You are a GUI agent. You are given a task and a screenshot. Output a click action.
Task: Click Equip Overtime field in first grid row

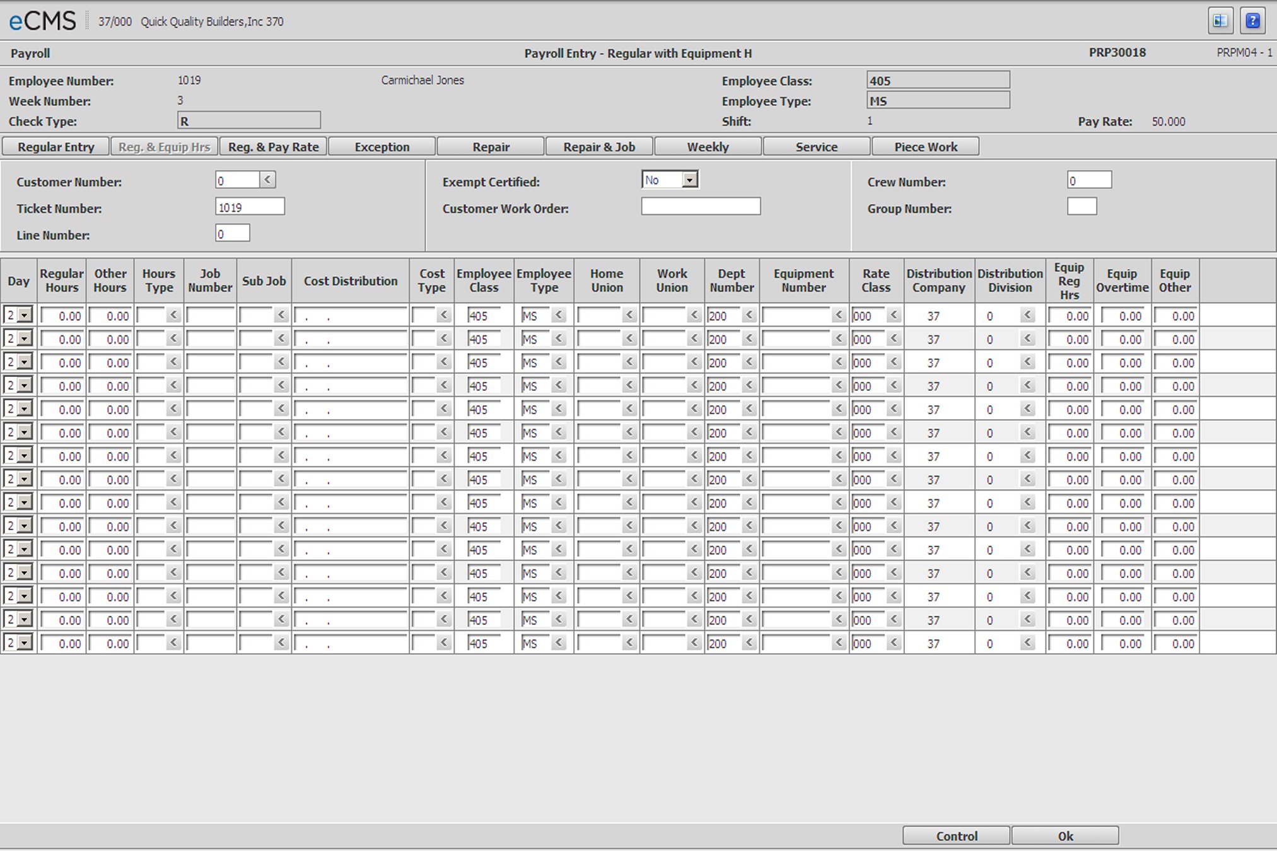coord(1122,315)
